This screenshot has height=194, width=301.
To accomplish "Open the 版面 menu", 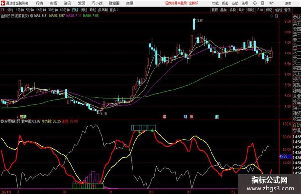I will [225, 3].
